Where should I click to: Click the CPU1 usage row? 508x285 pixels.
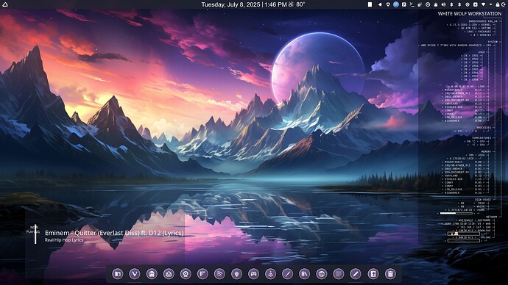pos(470,56)
